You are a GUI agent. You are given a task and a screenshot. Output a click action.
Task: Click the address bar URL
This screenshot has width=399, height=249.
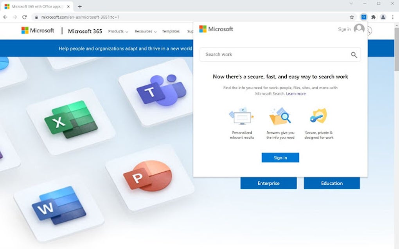coord(80,17)
